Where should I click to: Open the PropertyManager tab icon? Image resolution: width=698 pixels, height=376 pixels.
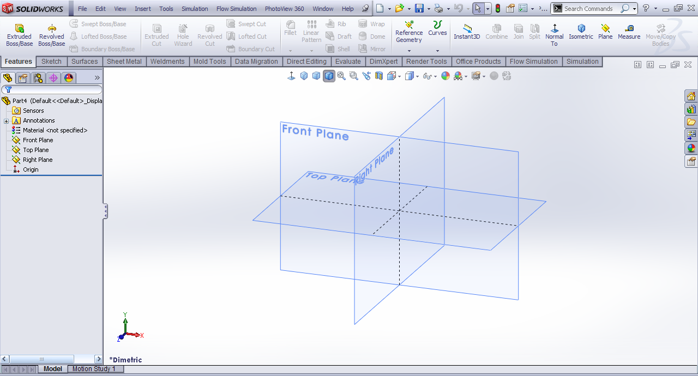[23, 78]
